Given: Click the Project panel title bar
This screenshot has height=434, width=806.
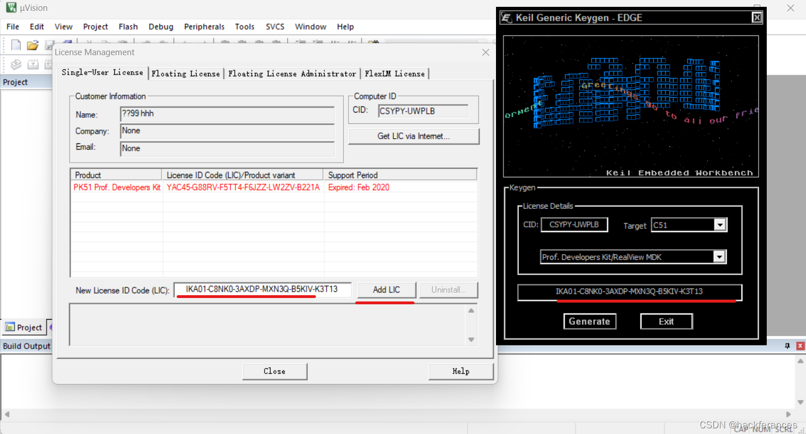Looking at the screenshot, I should [26, 82].
